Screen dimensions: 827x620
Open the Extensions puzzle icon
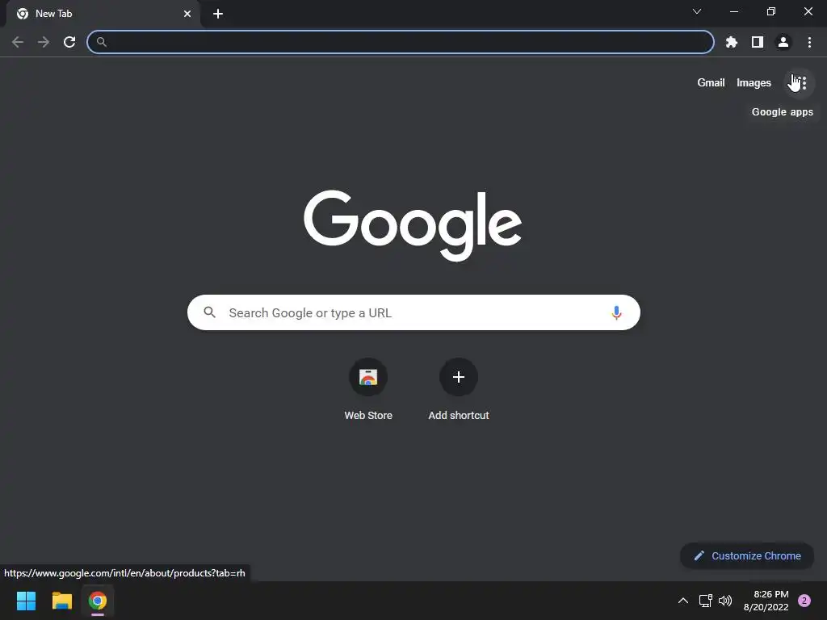click(732, 42)
